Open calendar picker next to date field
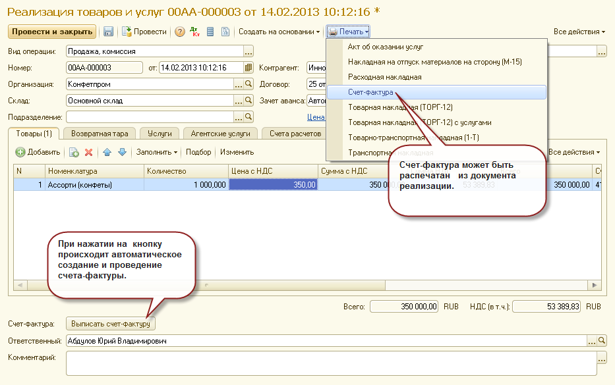Screen dimensions: 615x385 pyautogui.click(x=249, y=68)
